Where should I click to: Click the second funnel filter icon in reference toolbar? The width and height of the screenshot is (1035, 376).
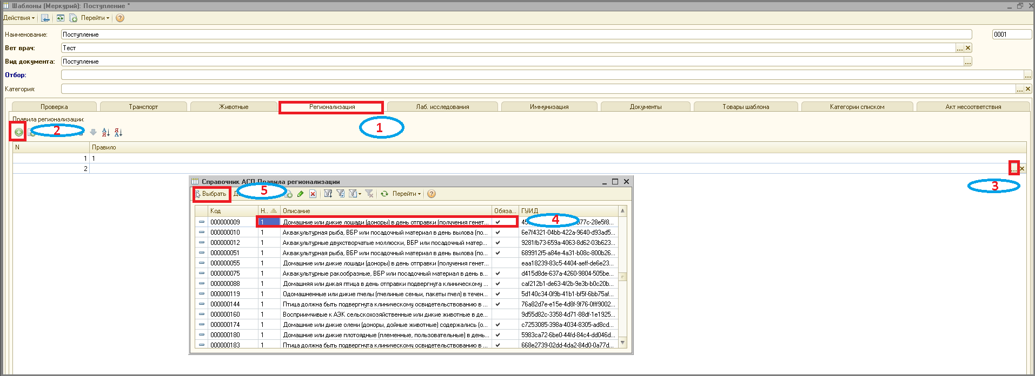pos(341,194)
